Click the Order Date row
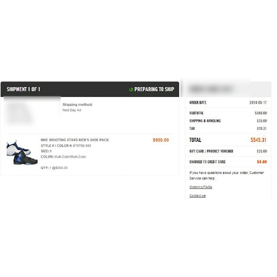 pyautogui.click(x=228, y=103)
